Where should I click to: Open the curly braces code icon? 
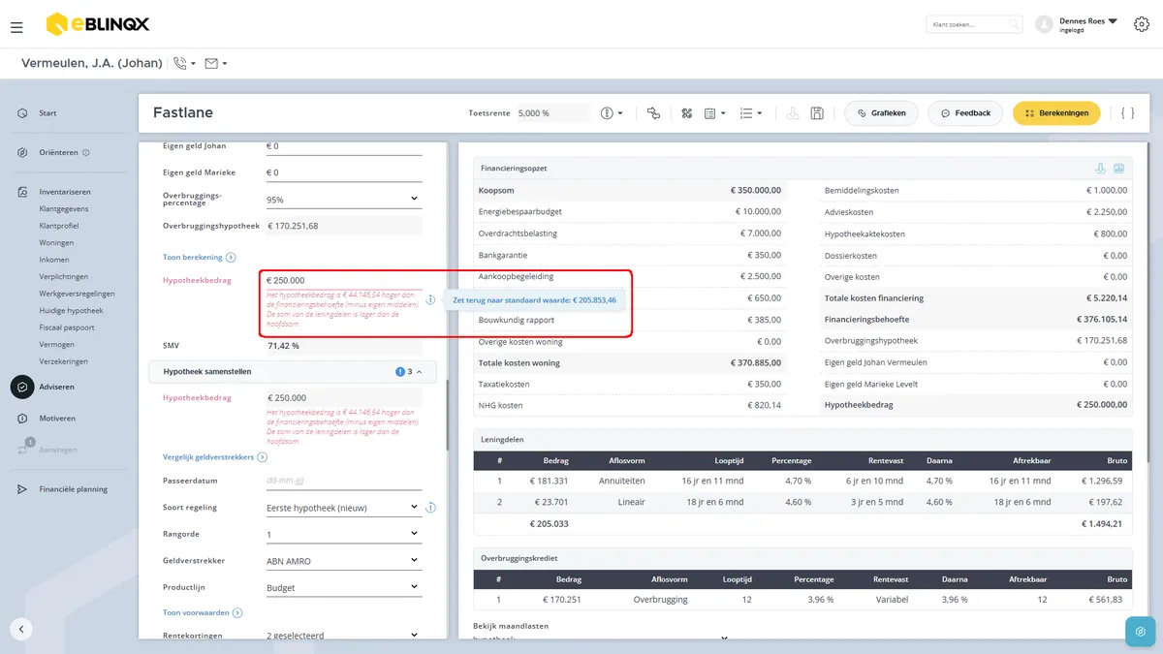[1127, 113]
